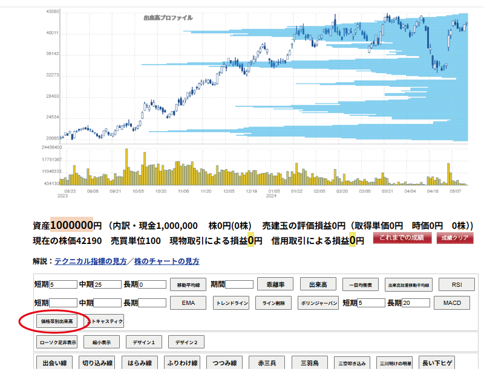484x378 pixels.
Task: Enable the RSI indicator
Action: [x=456, y=283]
